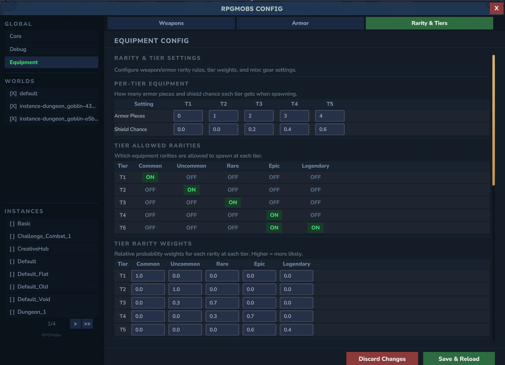Screen dimensions: 505x365
Task: Select Equipment in the sidebar
Action: (x=51, y=62)
